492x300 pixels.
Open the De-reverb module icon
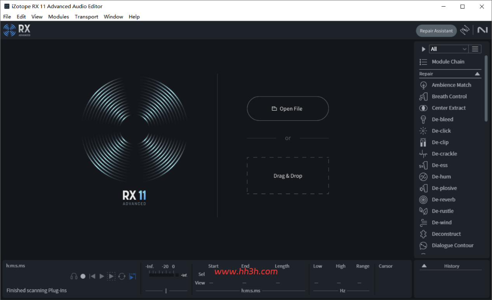pyautogui.click(x=423, y=199)
